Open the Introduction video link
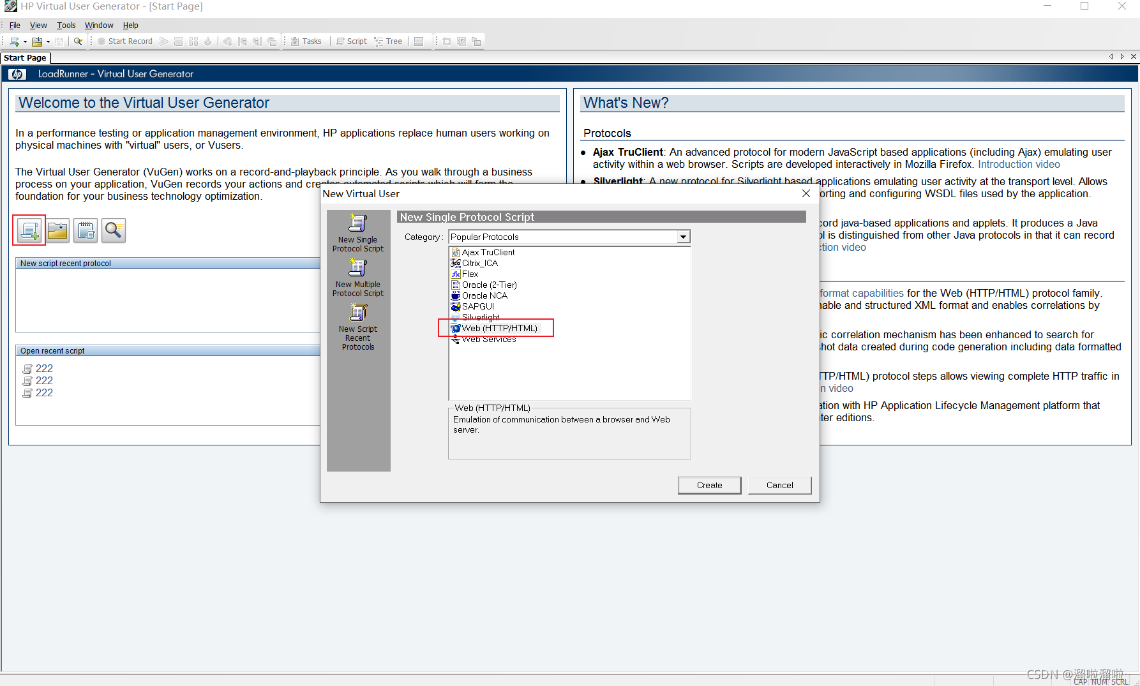 [x=1019, y=165]
